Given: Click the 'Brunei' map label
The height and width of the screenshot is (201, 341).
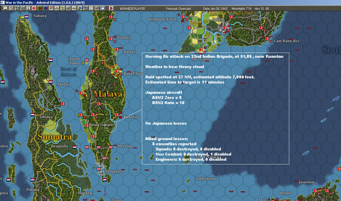Looking at the screenshot, I should point(285,193).
